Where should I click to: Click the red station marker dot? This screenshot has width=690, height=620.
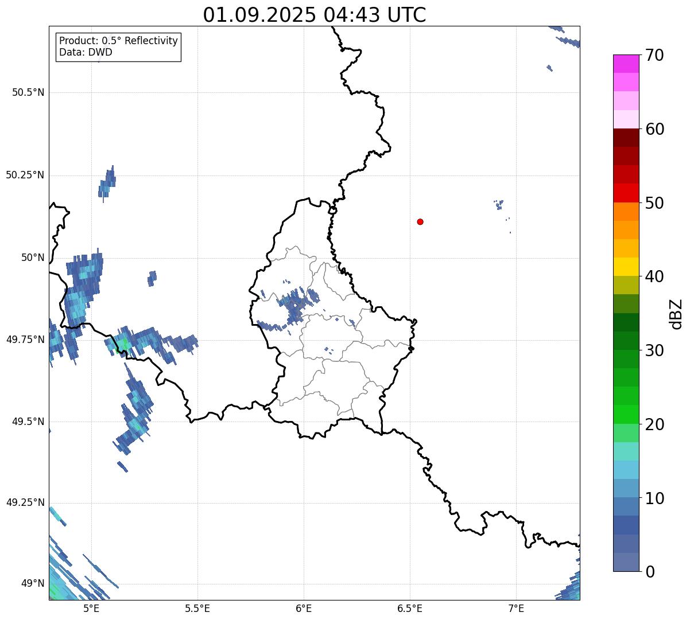click(420, 221)
